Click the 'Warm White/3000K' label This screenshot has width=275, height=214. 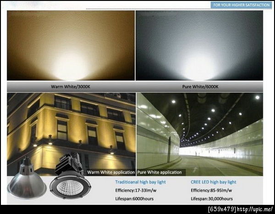[71, 86]
